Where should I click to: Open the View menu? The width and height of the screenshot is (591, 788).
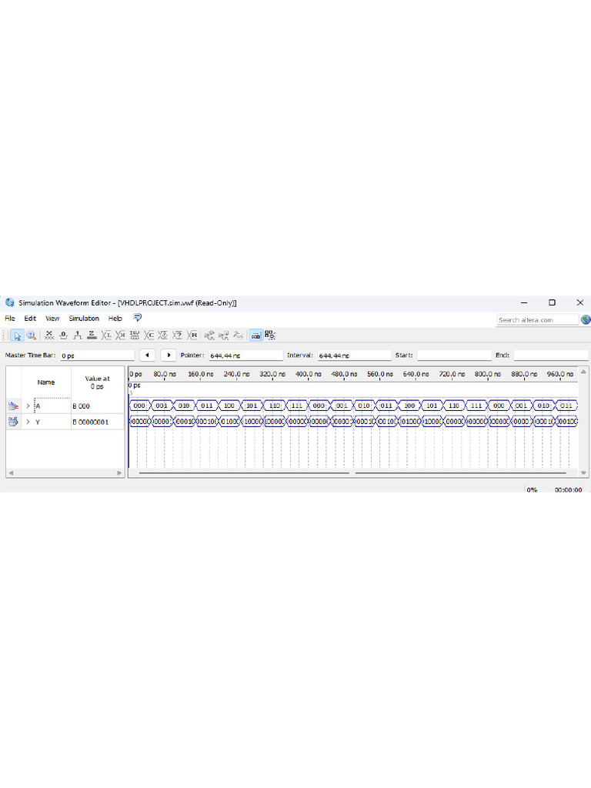[52, 319]
